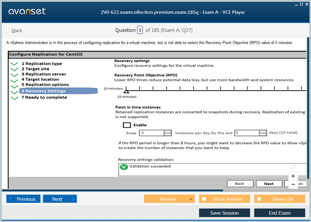Click the RPO slider triangle handle
Viewport: 311px width, 222px height.
(x=126, y=91)
